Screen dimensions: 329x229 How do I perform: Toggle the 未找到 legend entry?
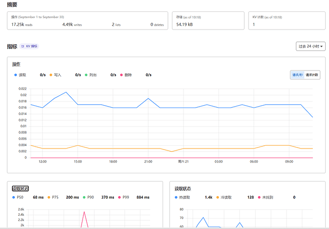pos(266,198)
